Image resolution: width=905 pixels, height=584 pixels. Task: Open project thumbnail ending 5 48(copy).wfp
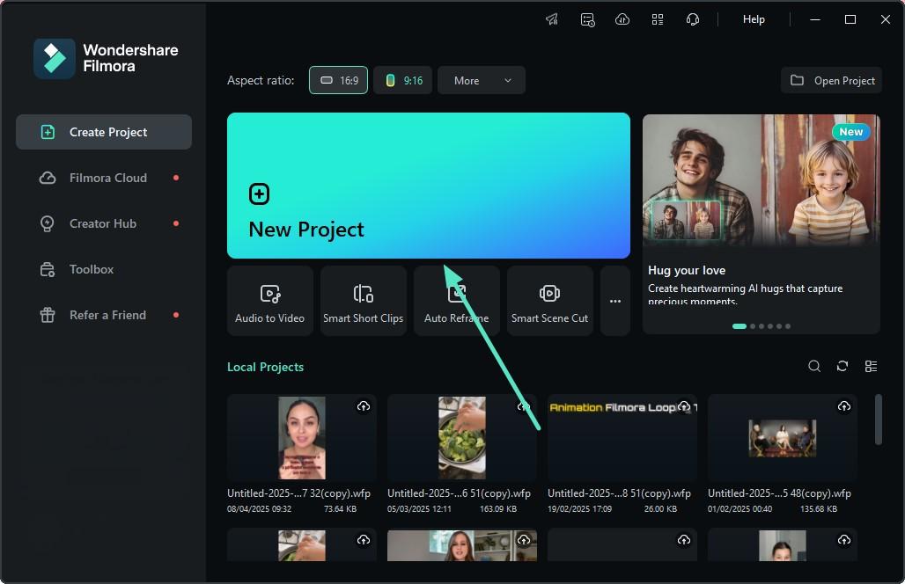[x=783, y=438]
